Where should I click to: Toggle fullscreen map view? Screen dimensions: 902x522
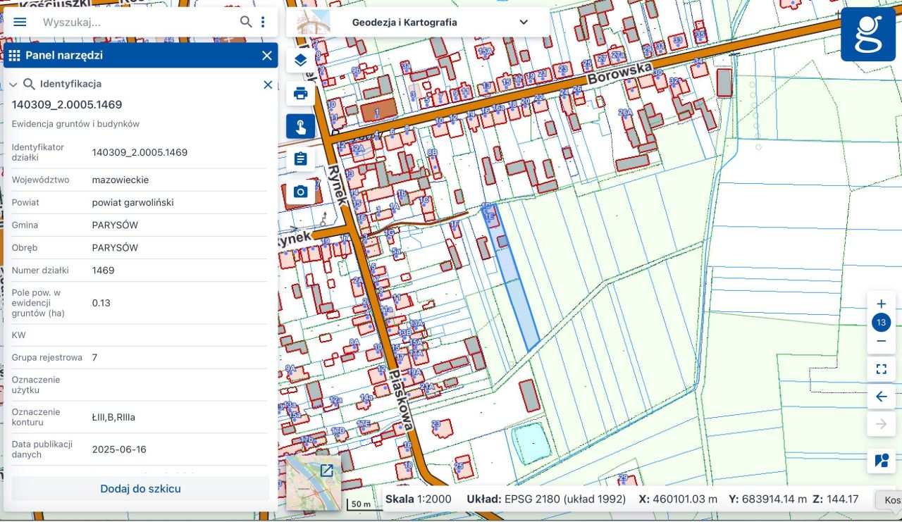pyautogui.click(x=881, y=369)
